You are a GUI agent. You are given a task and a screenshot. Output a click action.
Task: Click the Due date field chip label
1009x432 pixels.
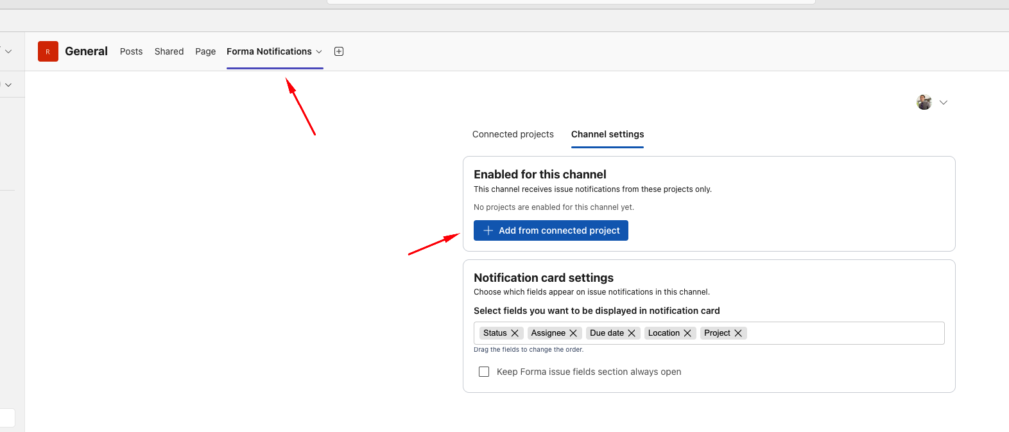coord(607,333)
